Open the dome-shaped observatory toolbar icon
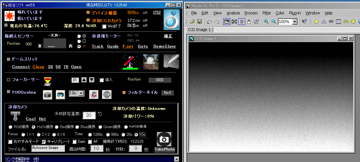 tap(323, 22)
